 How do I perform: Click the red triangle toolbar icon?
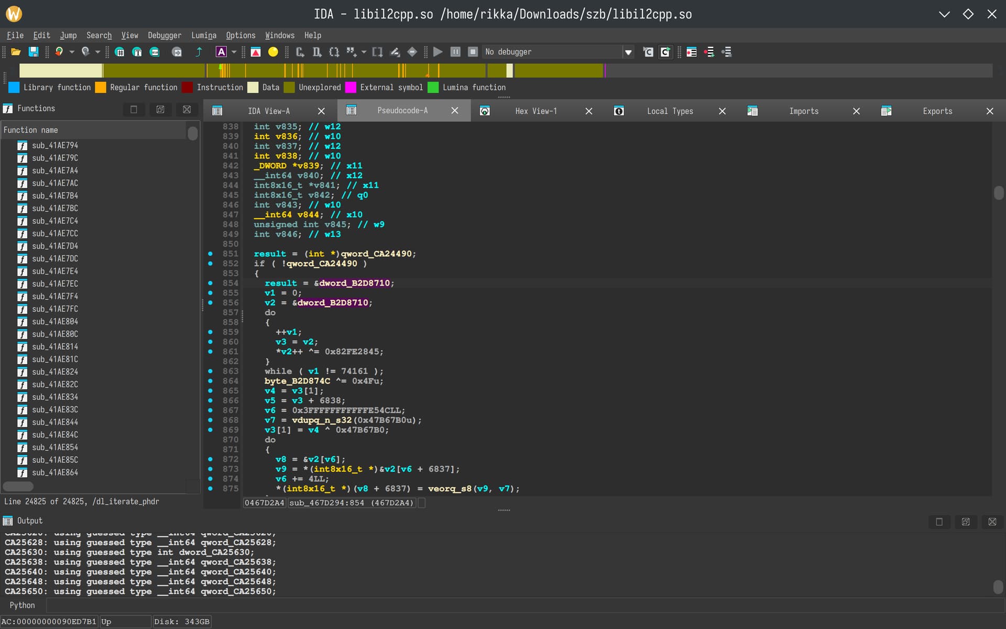tap(256, 52)
